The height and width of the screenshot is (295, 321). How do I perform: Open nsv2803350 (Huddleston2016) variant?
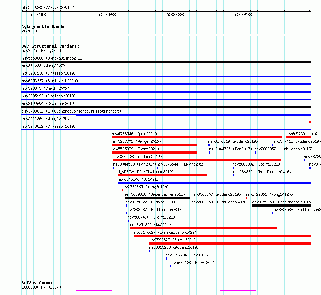tap(220, 202)
